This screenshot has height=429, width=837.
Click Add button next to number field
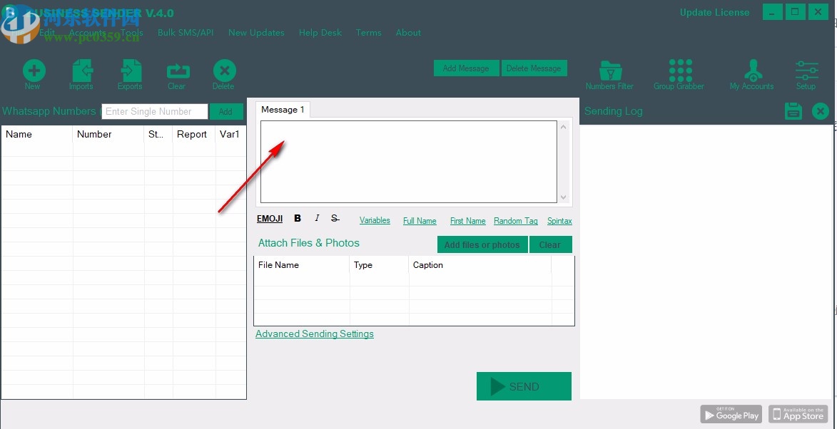point(225,111)
